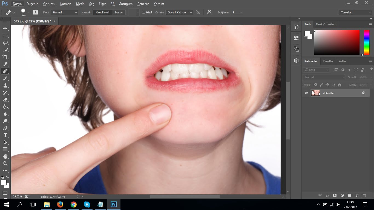Open the Filtre menu
This screenshot has width=374, height=210.
102,4
